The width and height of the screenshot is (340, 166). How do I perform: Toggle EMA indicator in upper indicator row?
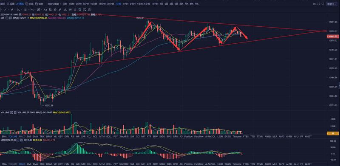point(4,137)
